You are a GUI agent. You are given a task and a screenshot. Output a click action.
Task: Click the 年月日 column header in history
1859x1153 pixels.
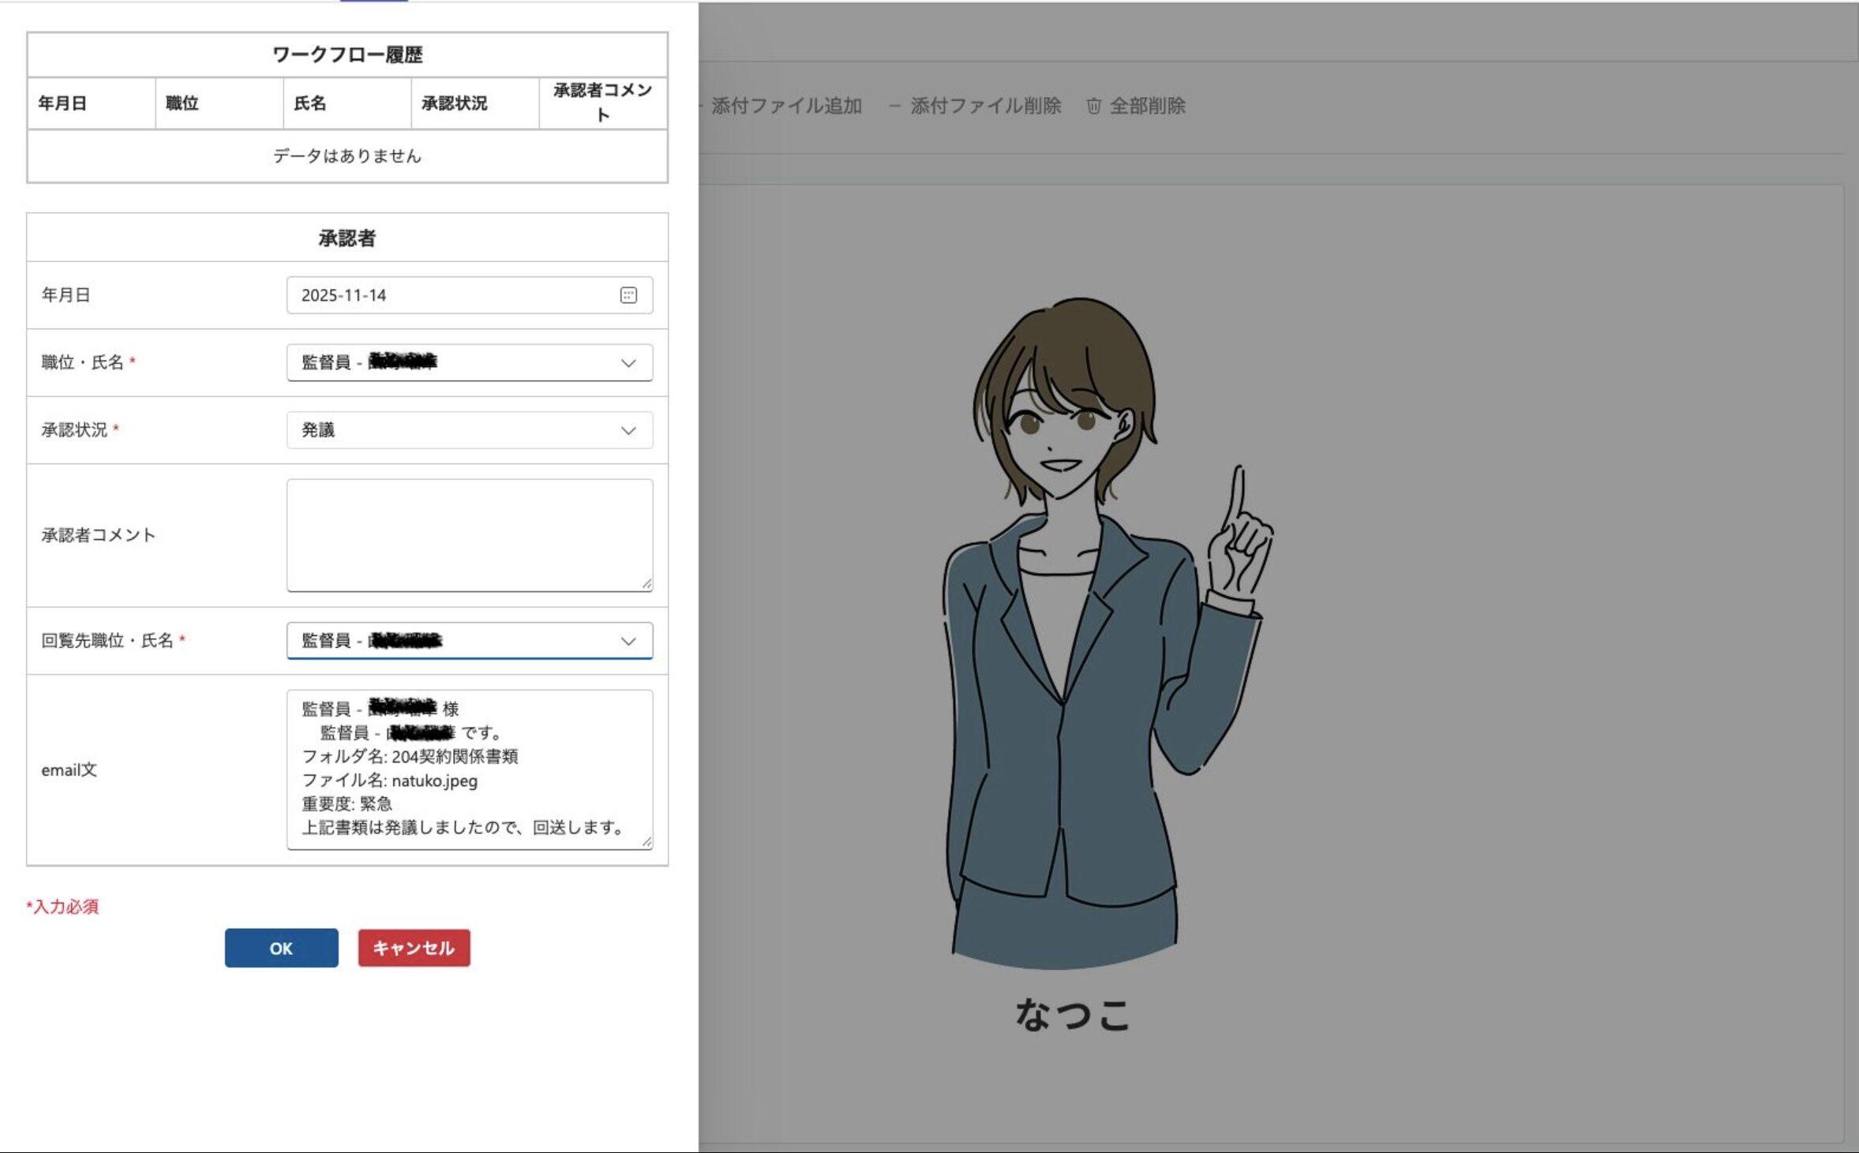pos(62,103)
